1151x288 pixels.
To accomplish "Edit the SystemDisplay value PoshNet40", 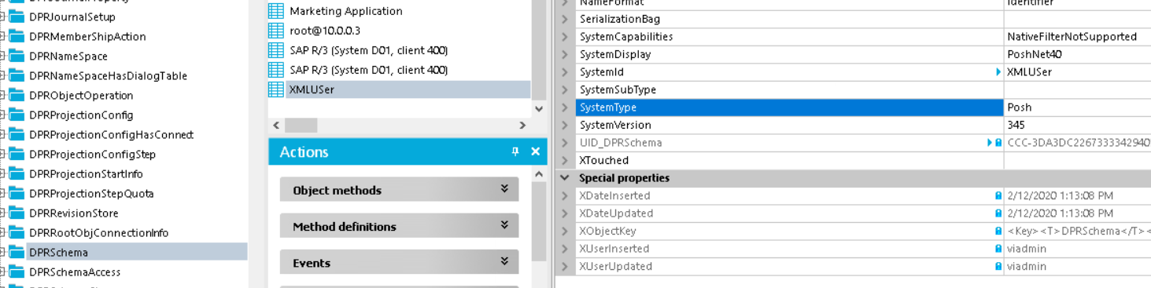I will (x=1078, y=54).
